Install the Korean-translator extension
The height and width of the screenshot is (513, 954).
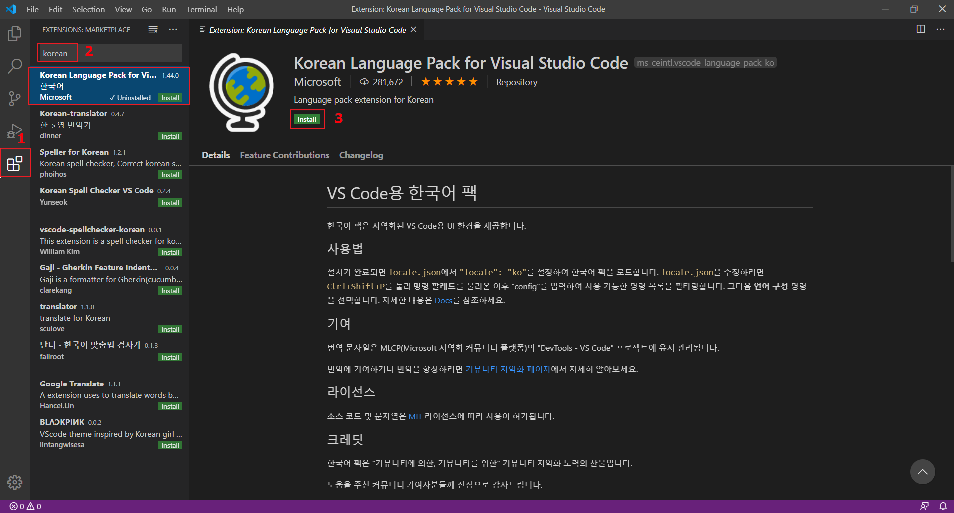click(170, 136)
